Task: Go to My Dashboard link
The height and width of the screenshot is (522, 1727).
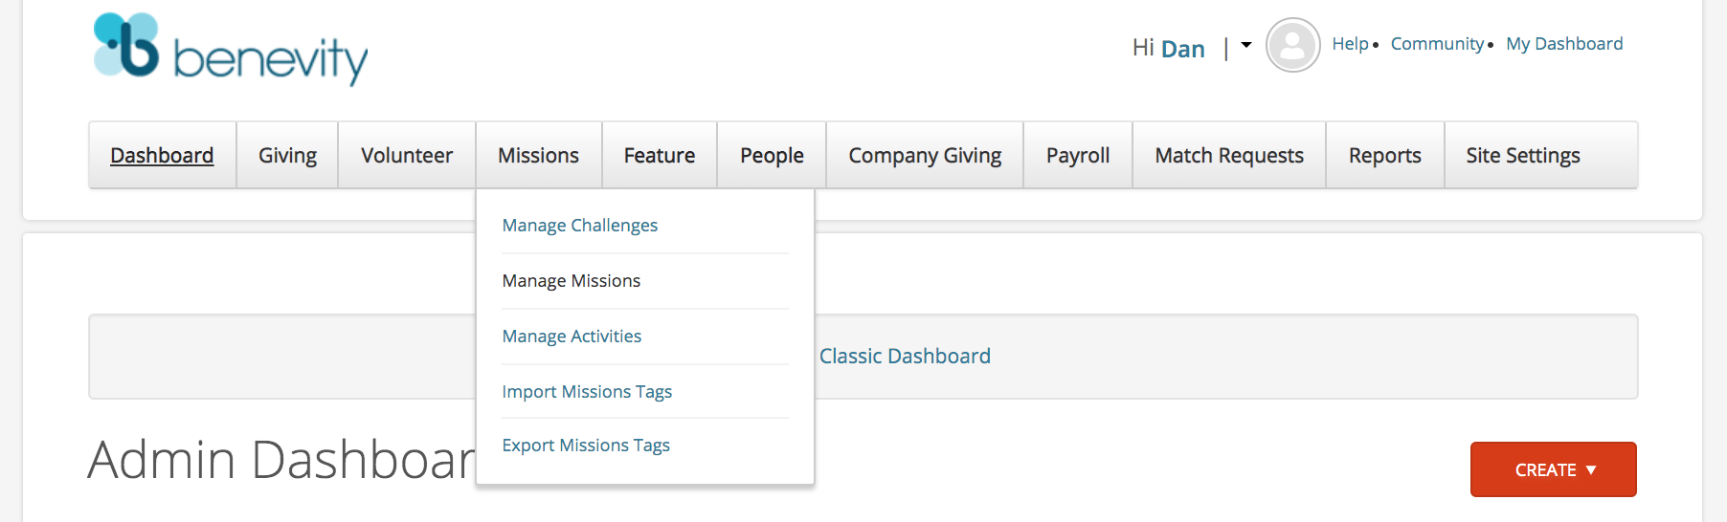Action: coord(1564,44)
